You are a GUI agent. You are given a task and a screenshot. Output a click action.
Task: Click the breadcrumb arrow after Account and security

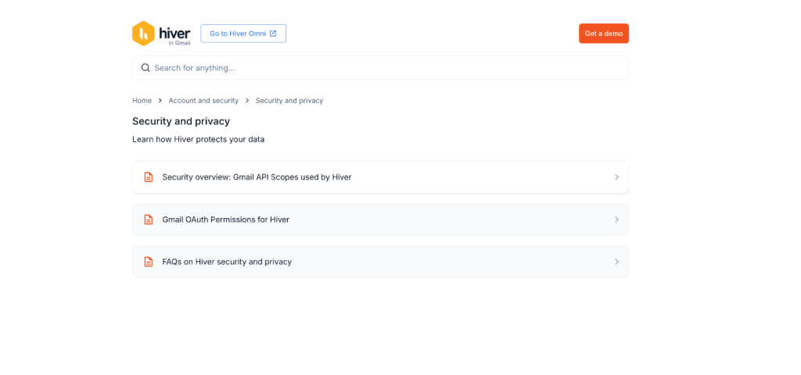pyautogui.click(x=247, y=101)
